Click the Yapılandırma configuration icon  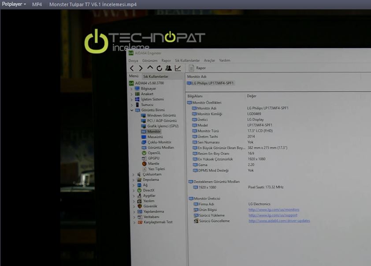tap(140, 212)
